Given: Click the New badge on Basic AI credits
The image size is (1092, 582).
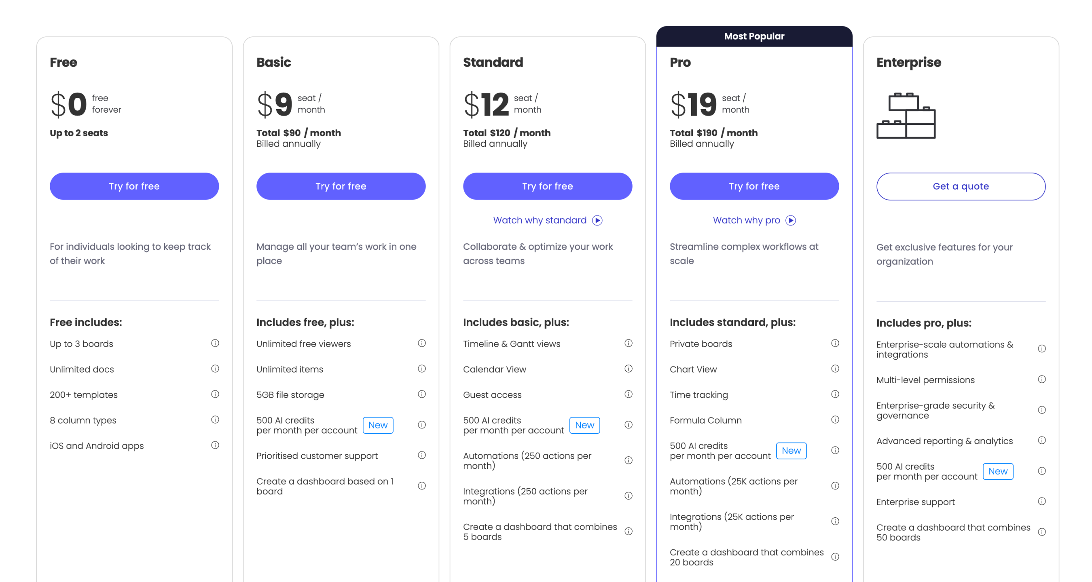Looking at the screenshot, I should pyautogui.click(x=378, y=425).
